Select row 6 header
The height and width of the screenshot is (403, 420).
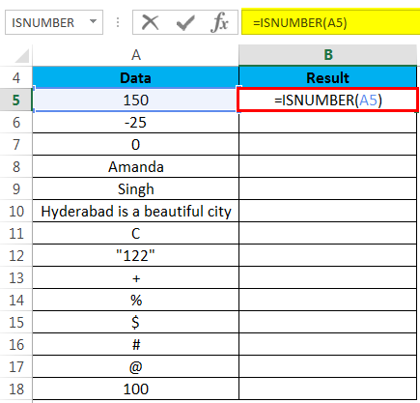[16, 122]
